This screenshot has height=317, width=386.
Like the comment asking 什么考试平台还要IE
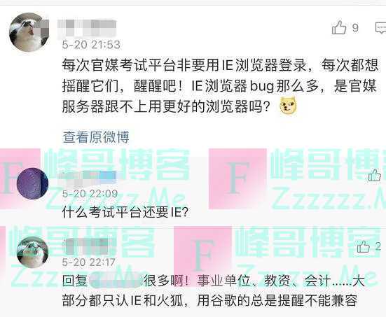click(374, 175)
